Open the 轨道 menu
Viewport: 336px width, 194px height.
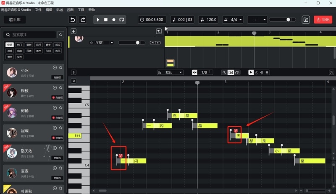point(60,10)
